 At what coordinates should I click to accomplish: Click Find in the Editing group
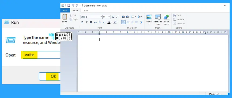[177, 15]
